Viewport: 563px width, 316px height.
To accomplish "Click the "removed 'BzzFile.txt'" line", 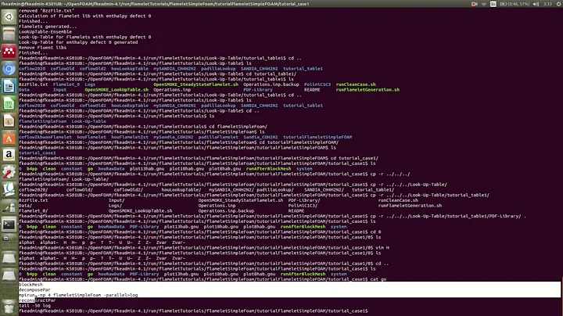I will 46,10.
